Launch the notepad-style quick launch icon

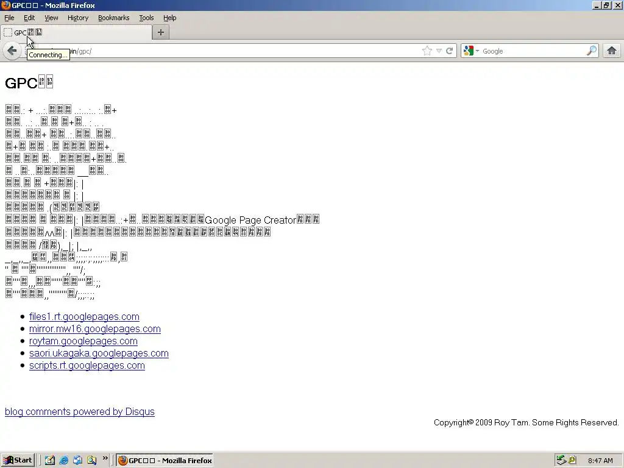50,461
